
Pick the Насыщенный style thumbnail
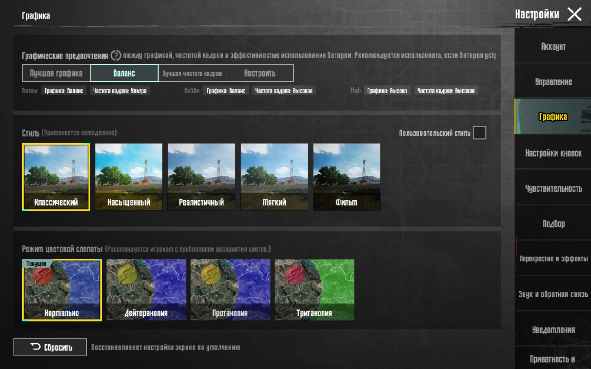coord(129,177)
